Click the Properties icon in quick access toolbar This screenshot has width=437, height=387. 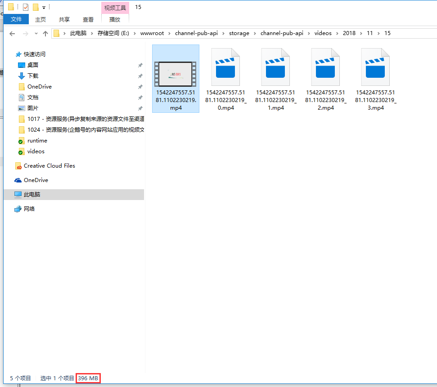point(26,7)
